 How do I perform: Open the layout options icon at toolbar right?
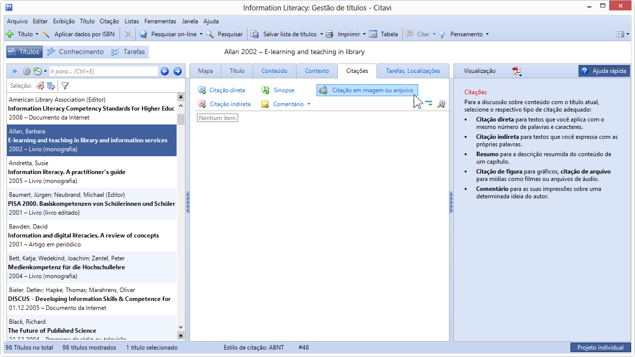[620, 34]
